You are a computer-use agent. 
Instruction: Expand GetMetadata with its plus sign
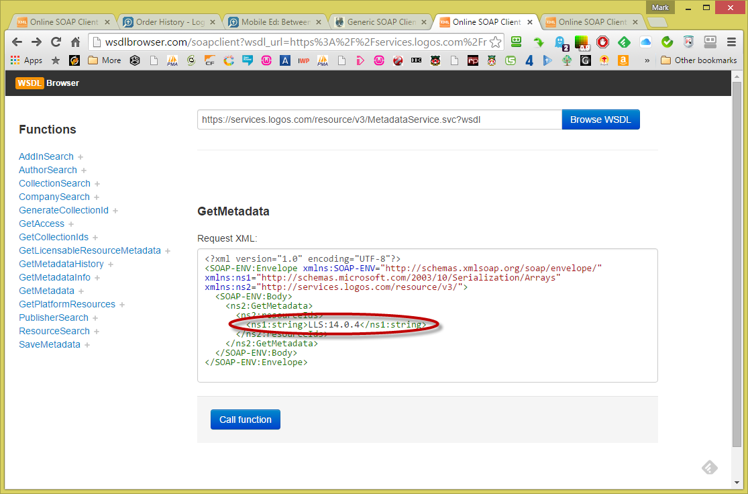[81, 291]
